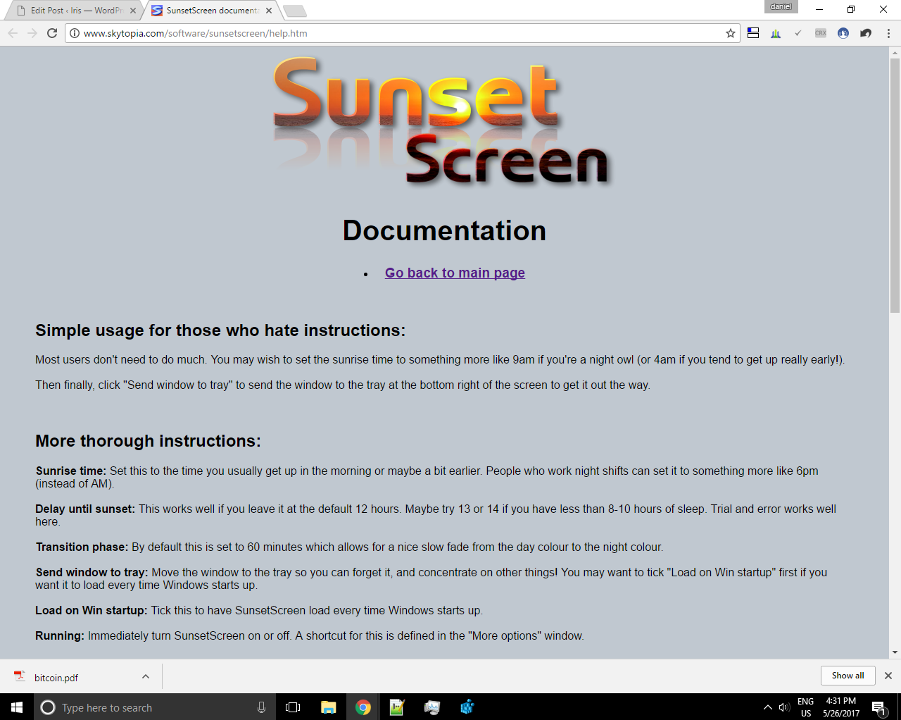Open a new browser tab
Screen dimensions: 901x720
click(x=294, y=11)
